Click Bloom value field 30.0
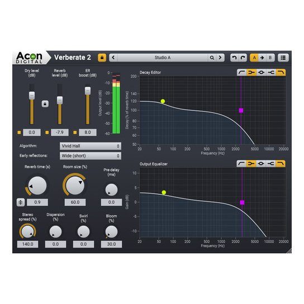The width and height of the screenshot is (304, 304). [111, 244]
